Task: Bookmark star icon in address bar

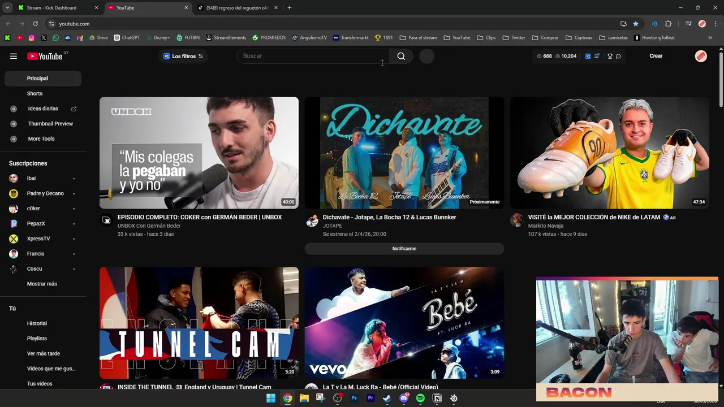Action: point(636,24)
